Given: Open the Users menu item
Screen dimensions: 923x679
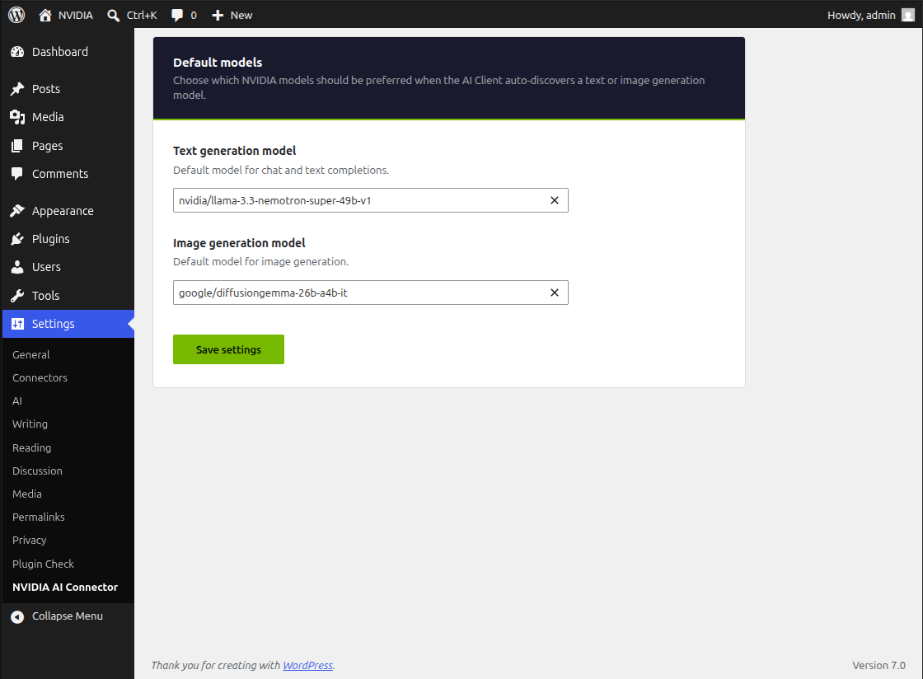Looking at the screenshot, I should pos(68,267).
